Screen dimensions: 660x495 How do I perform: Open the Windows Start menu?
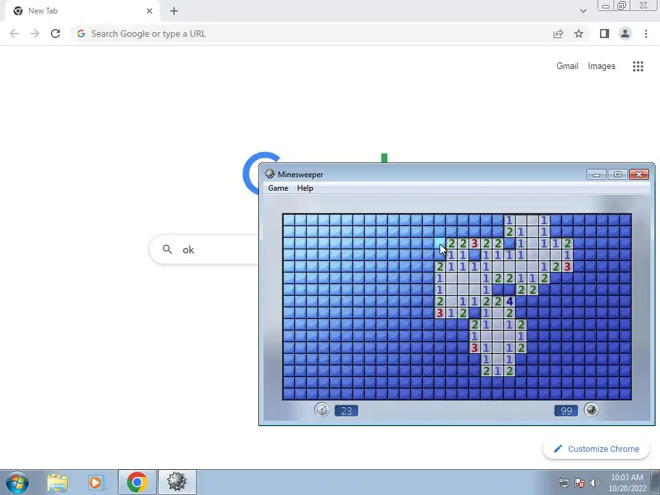17,482
